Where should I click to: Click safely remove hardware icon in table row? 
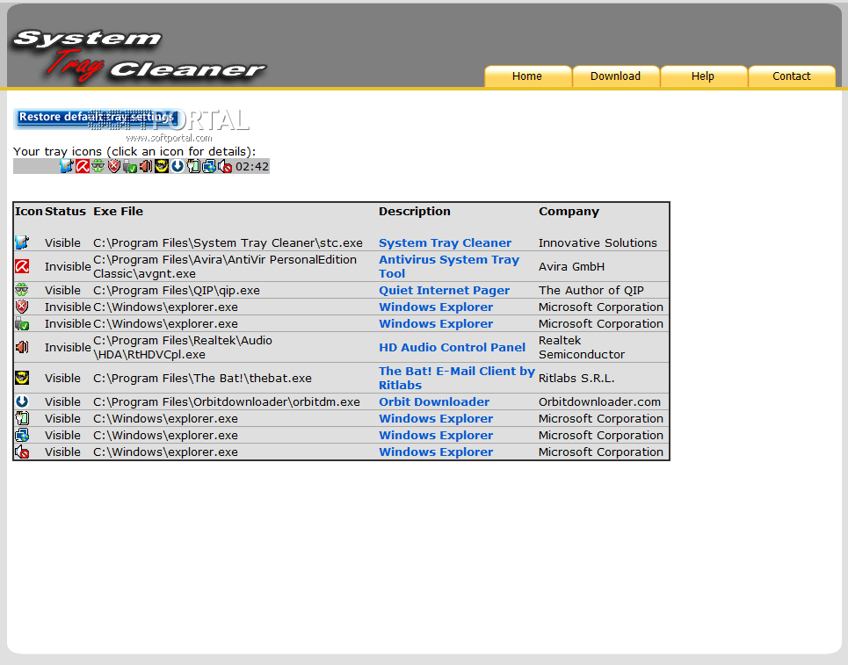(22, 323)
